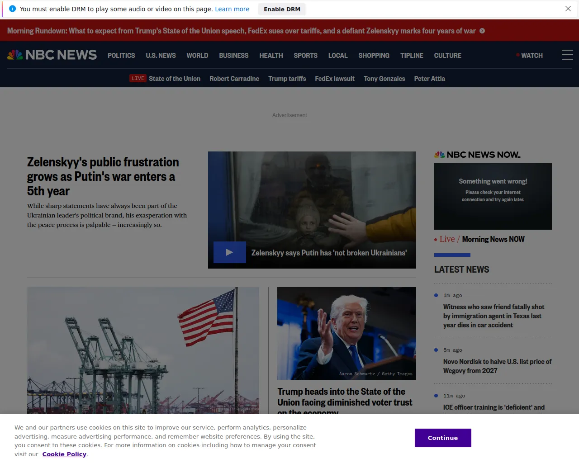Image resolution: width=579 pixels, height=463 pixels.
Task: Click "Zelenskyy says Putin has 'not broken Ukrainians'" caption
Action: (329, 253)
